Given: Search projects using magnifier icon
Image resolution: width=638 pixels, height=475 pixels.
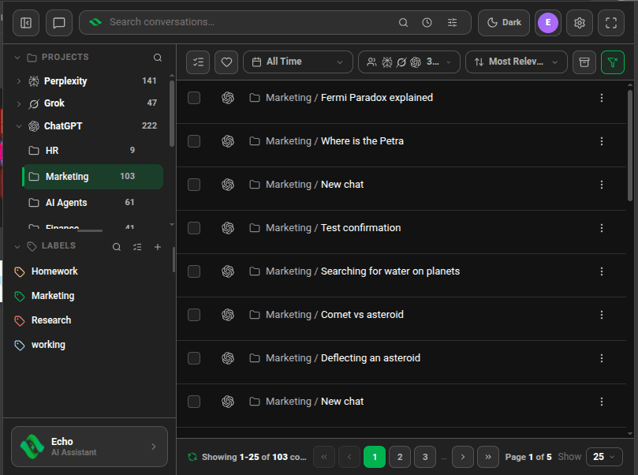Looking at the screenshot, I should [158, 58].
